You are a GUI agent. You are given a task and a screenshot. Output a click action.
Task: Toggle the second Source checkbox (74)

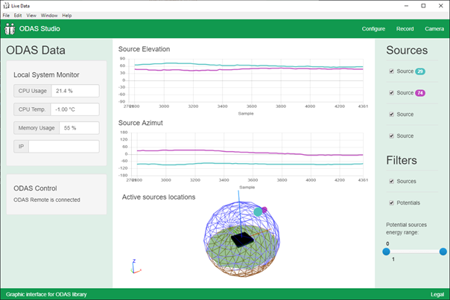pyautogui.click(x=391, y=92)
